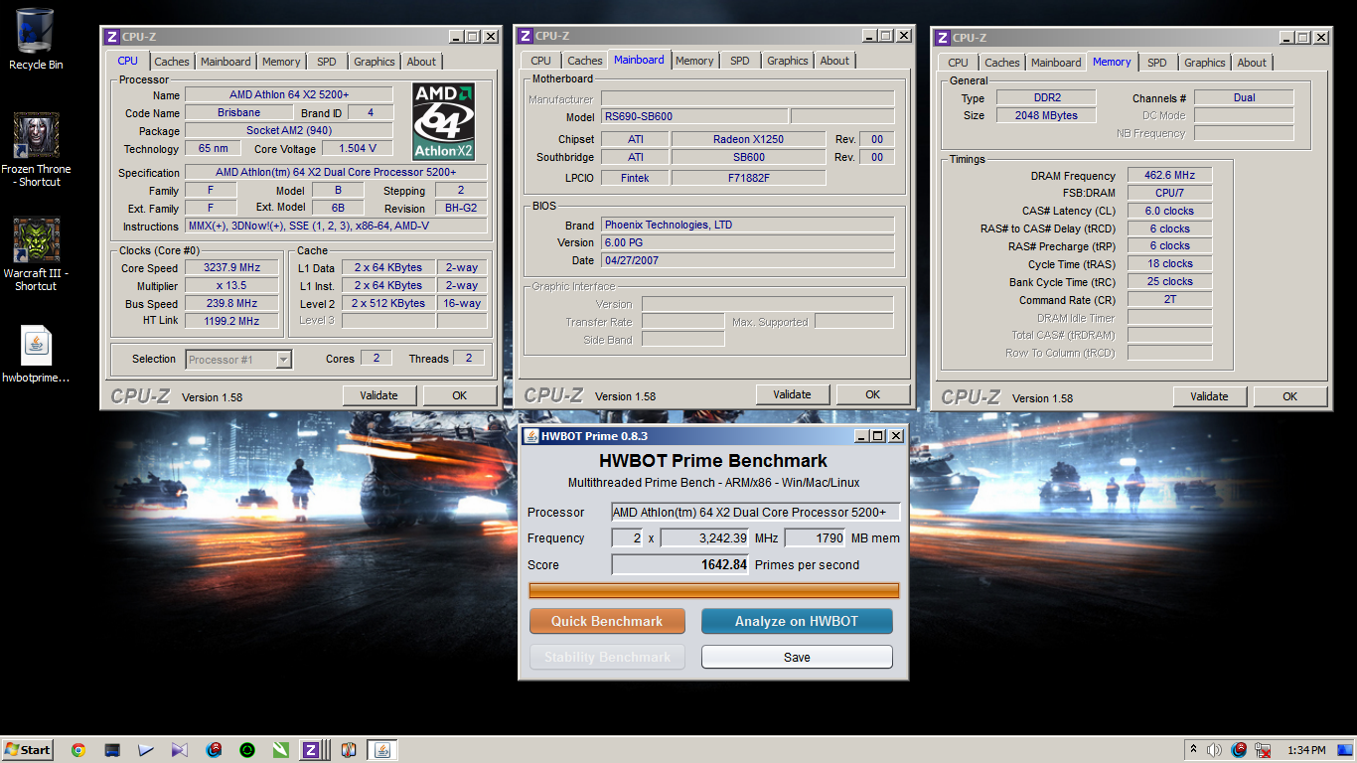Click the Multiplier value x 13.5
The width and height of the screenshot is (1357, 763).
(232, 286)
